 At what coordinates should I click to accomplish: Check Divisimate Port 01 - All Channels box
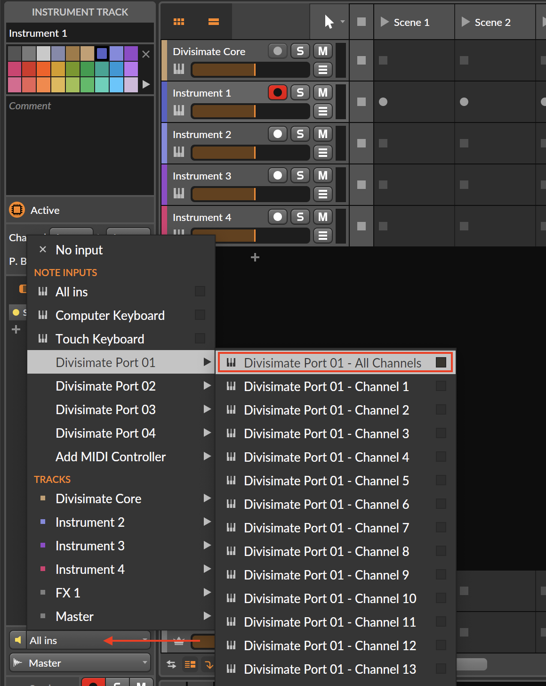(x=441, y=362)
